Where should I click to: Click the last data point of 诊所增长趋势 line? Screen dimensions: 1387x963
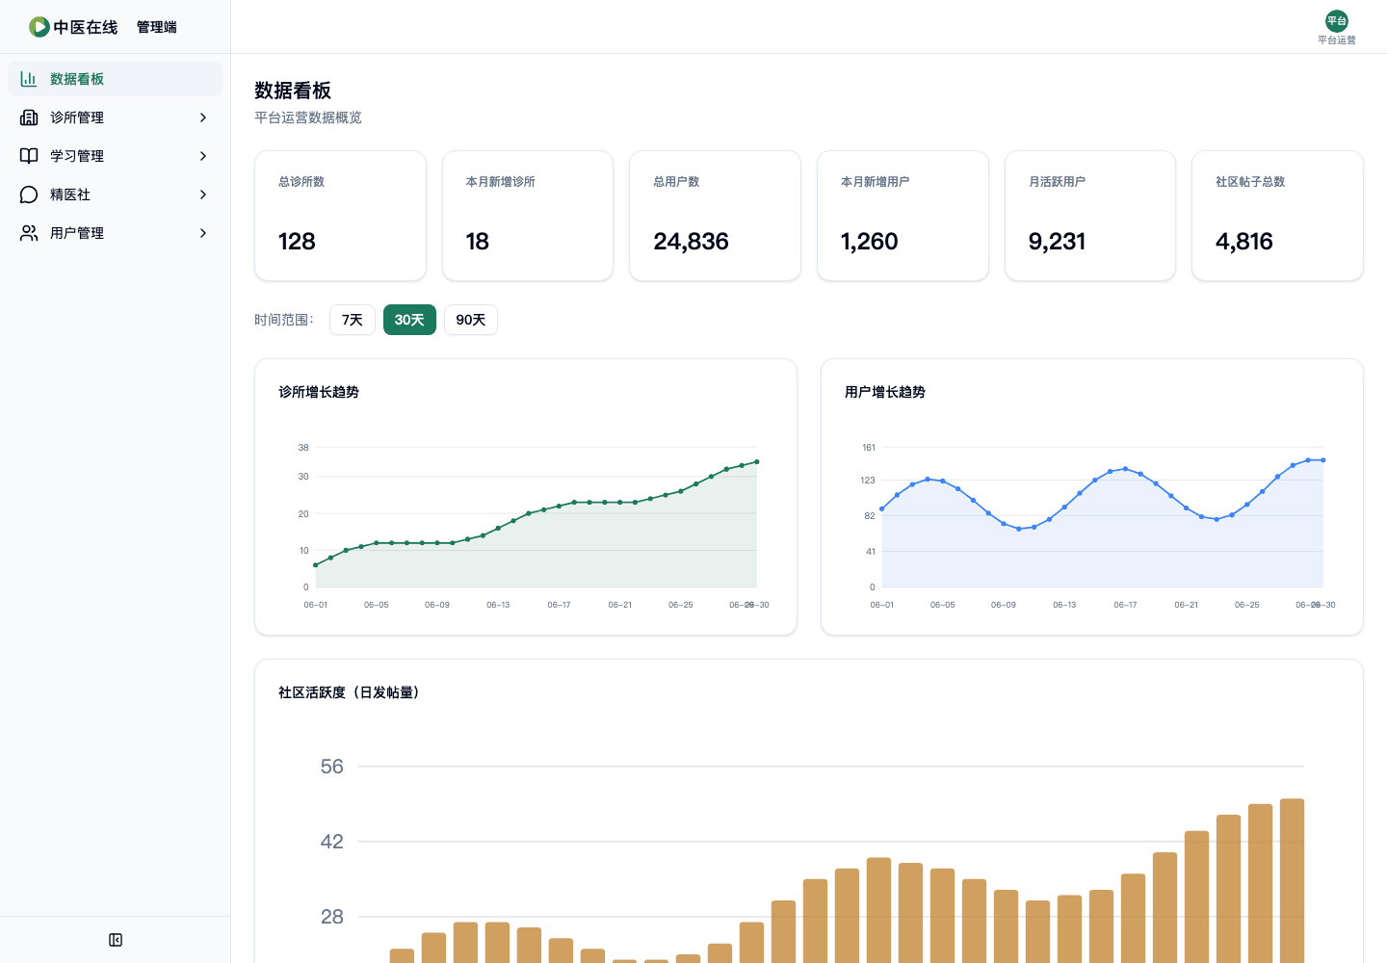click(x=757, y=462)
